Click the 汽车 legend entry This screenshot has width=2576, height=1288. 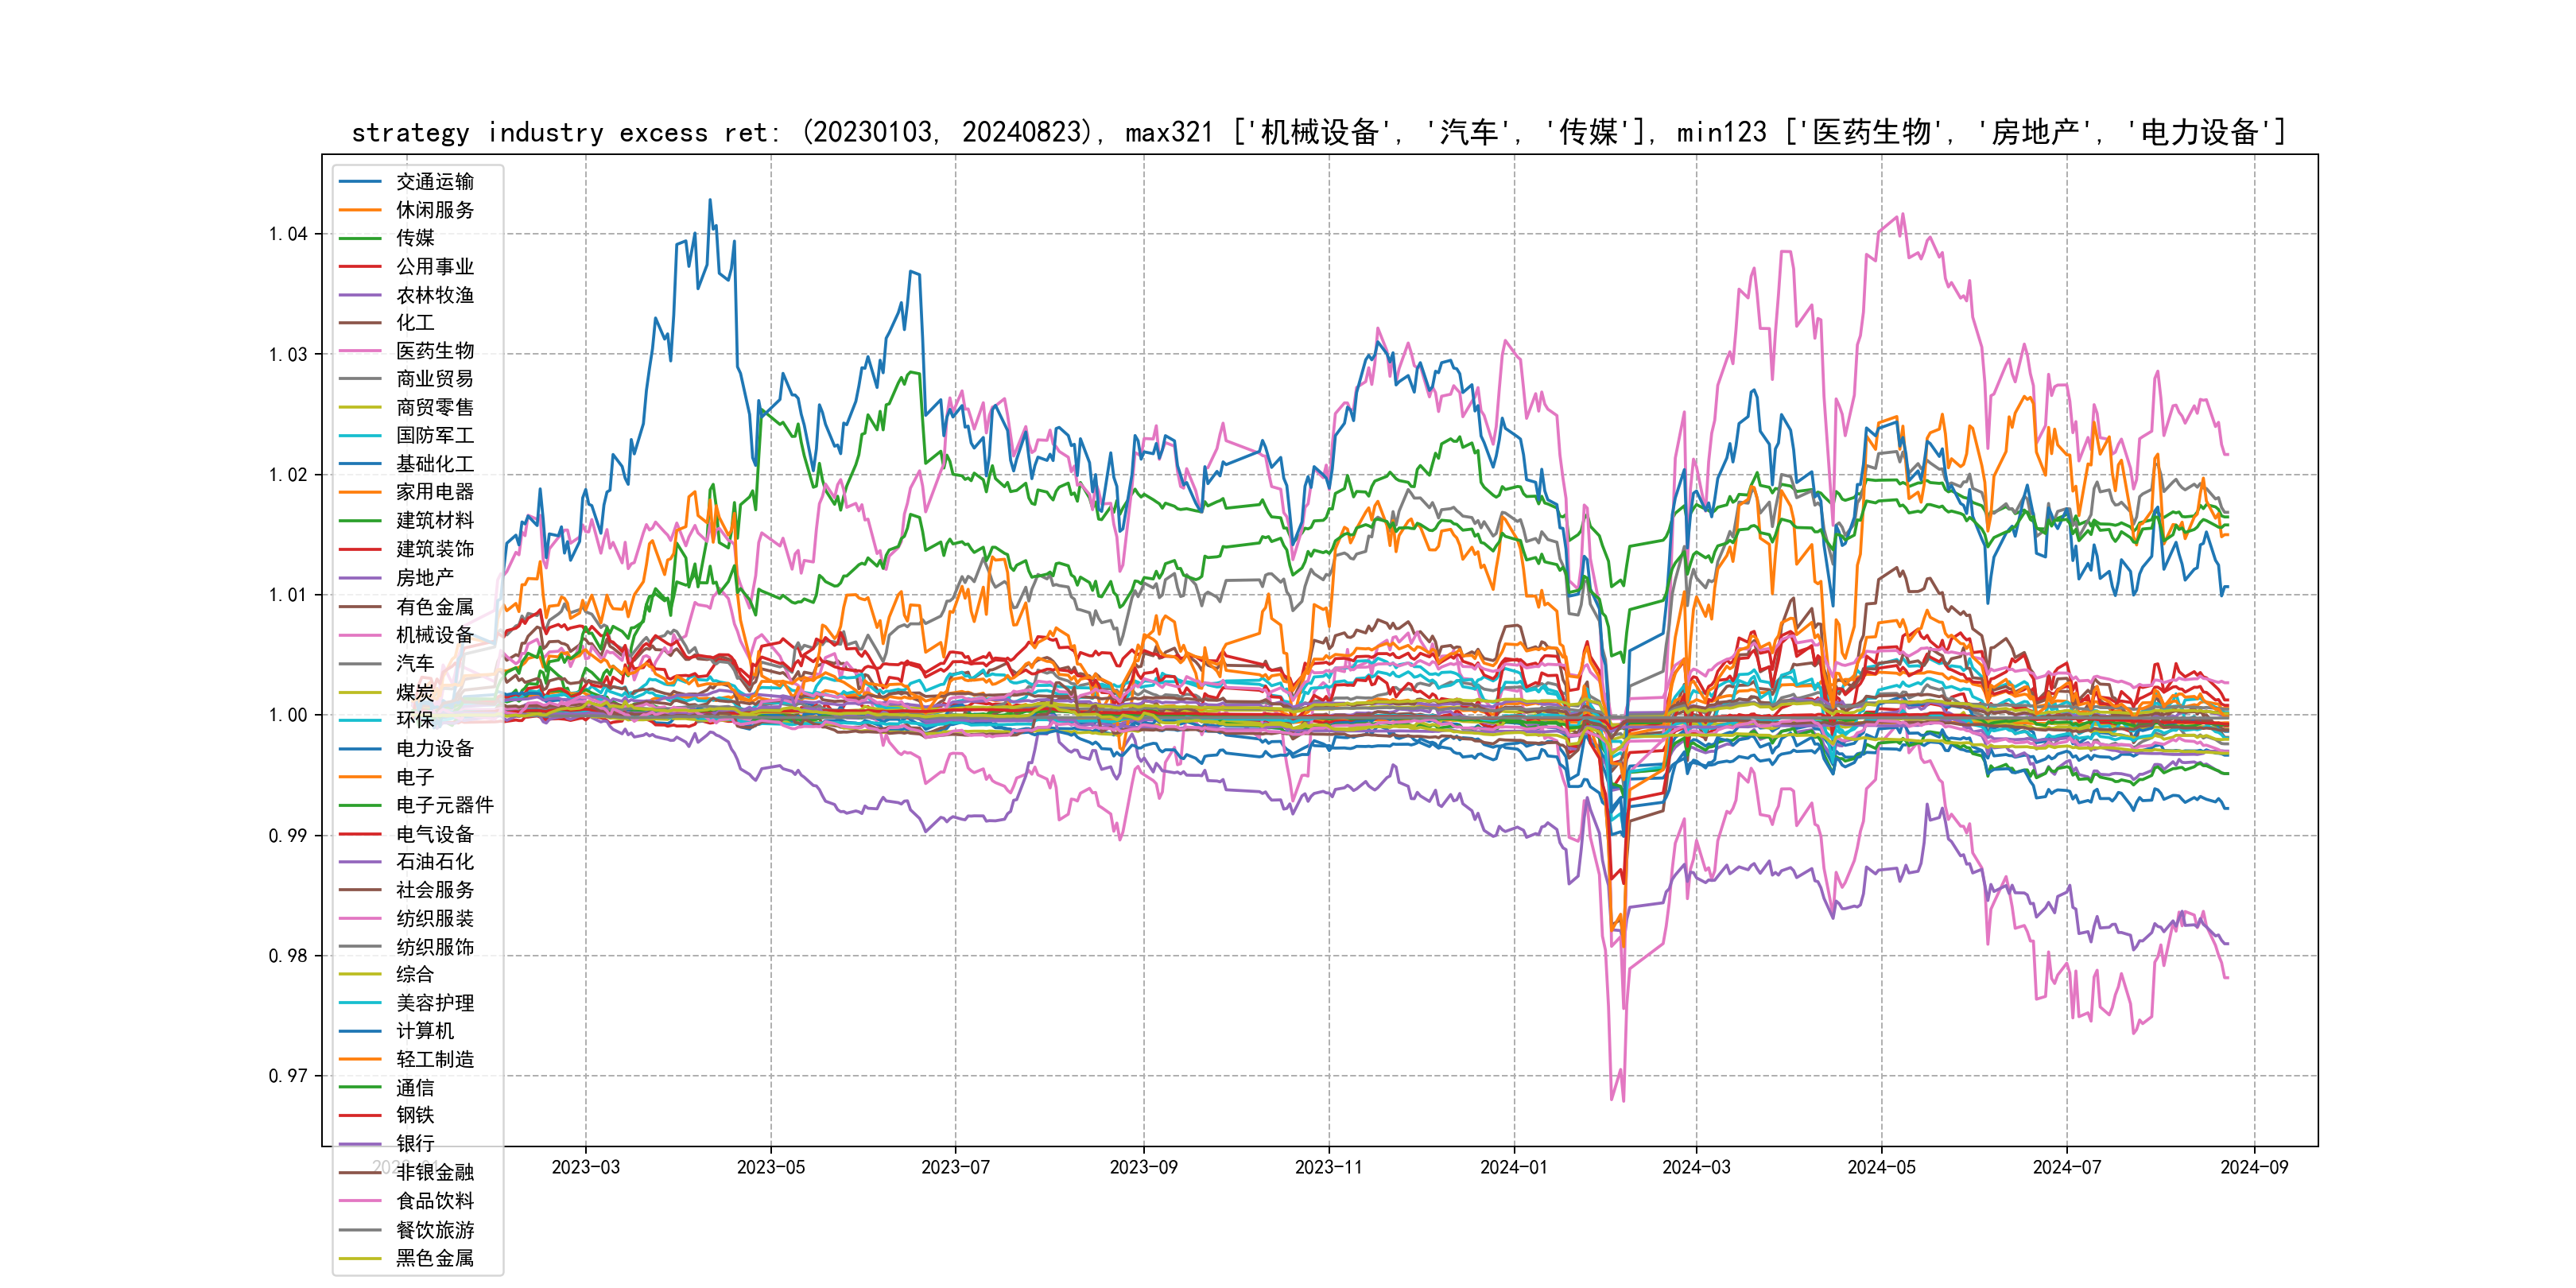tap(415, 663)
